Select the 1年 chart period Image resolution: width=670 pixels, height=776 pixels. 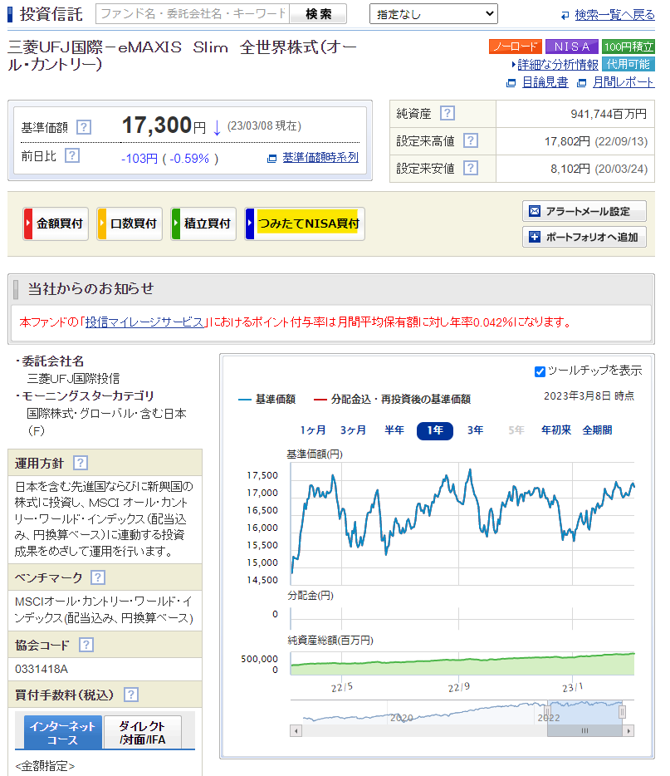[x=435, y=430]
